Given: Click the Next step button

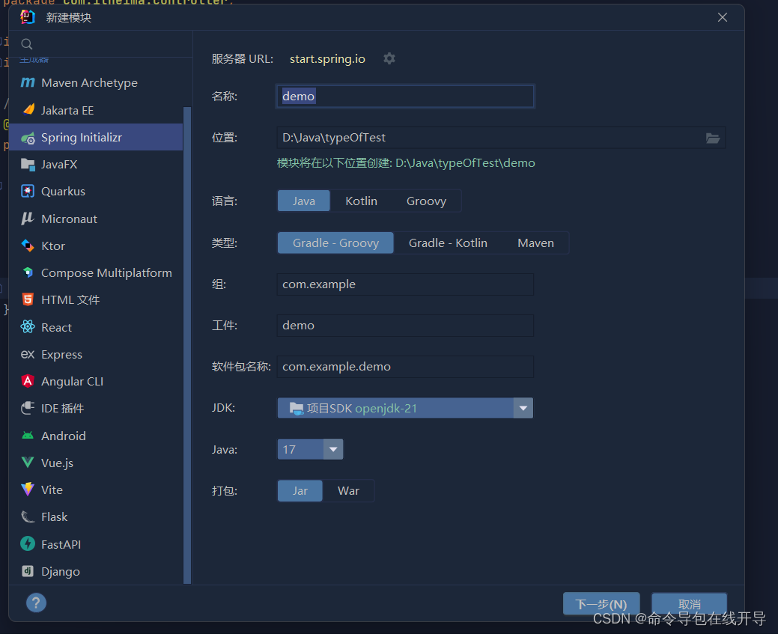Looking at the screenshot, I should point(601,604).
